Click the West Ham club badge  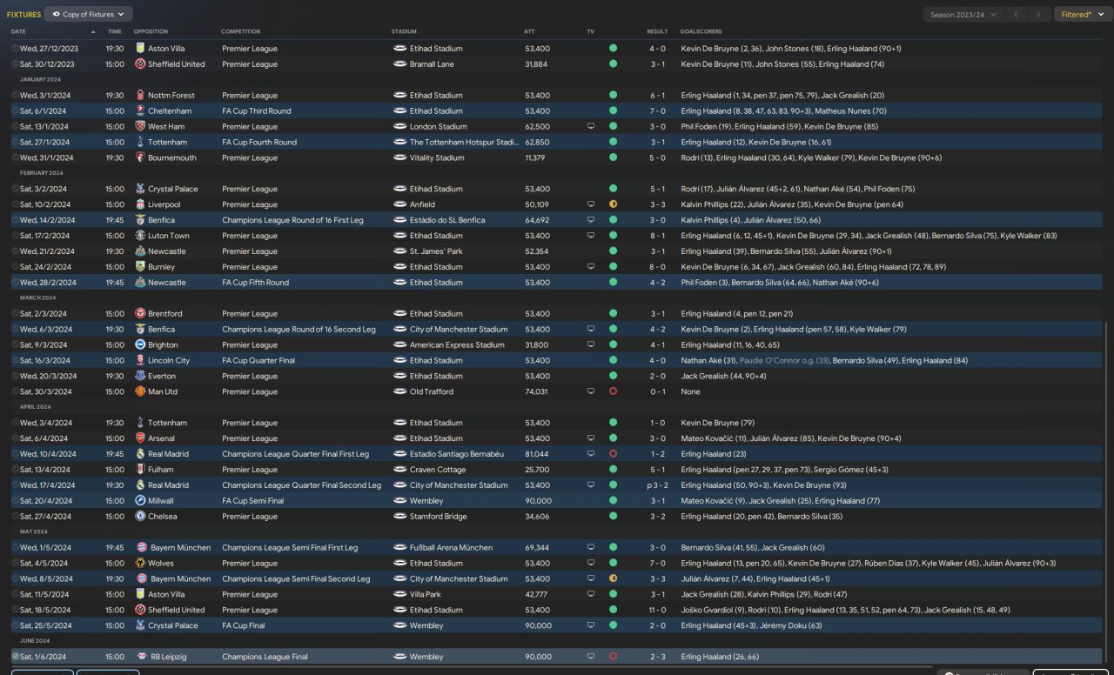[x=140, y=127]
